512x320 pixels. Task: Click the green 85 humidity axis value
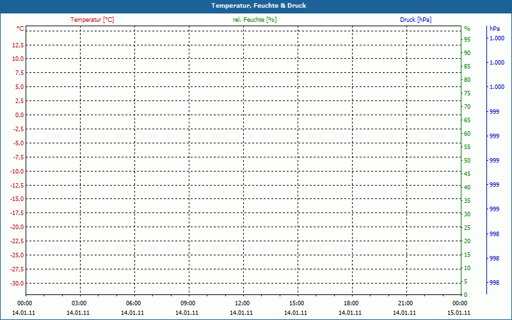coord(467,67)
